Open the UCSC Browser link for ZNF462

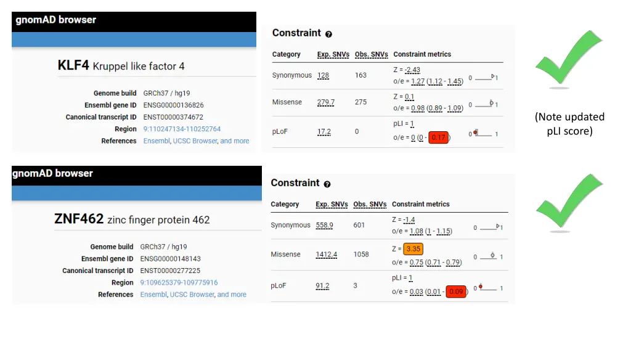click(x=192, y=295)
